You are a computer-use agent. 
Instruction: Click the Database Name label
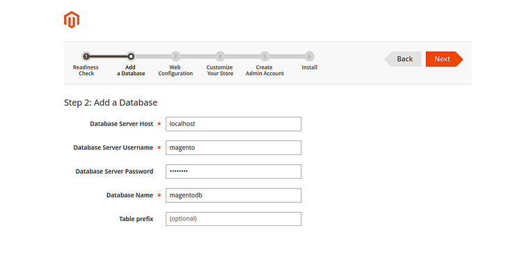coord(130,195)
